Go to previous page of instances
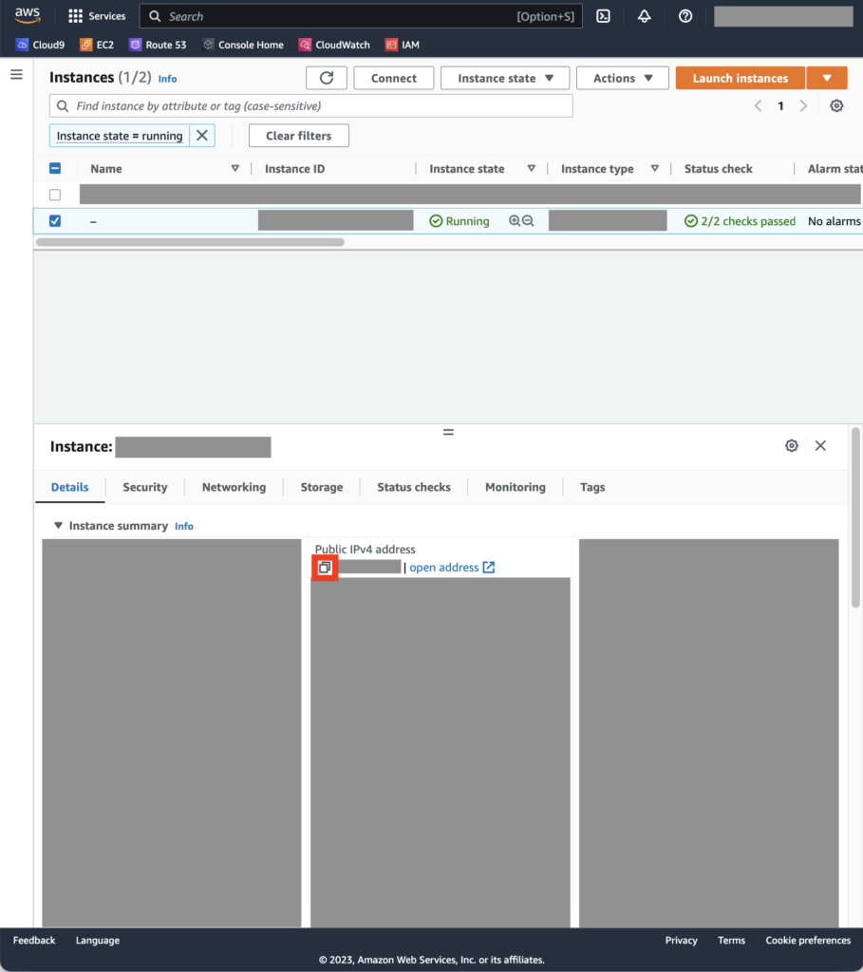 pos(758,106)
